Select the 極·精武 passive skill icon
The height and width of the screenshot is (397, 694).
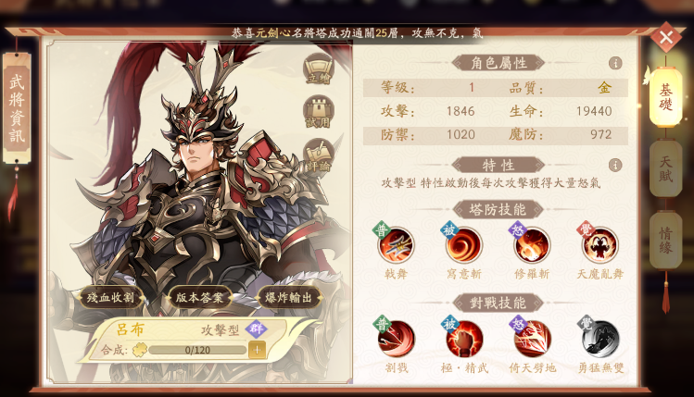pyautogui.click(x=464, y=339)
